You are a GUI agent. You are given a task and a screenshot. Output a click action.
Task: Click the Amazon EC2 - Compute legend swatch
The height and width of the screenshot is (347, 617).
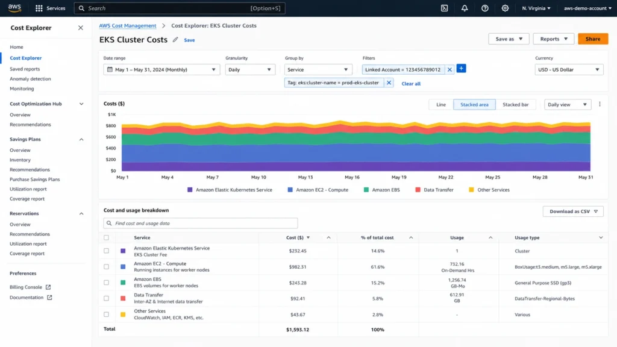[x=290, y=190]
